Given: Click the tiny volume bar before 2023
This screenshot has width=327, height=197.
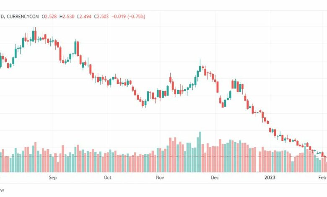Looking at the screenshot, I should (257, 172).
